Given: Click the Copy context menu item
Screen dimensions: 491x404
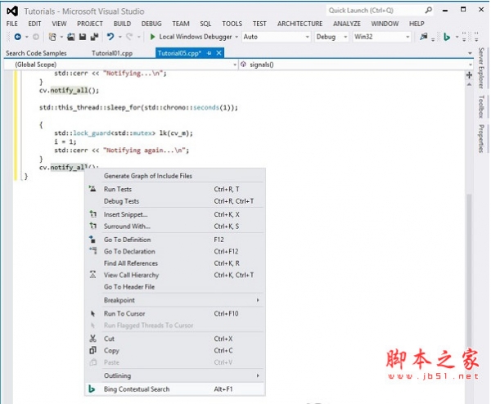Looking at the screenshot, I should click(175, 351).
